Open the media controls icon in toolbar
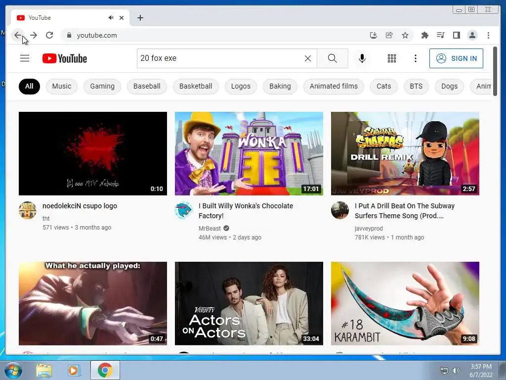Screen dimensions: 506x380 click(440, 35)
